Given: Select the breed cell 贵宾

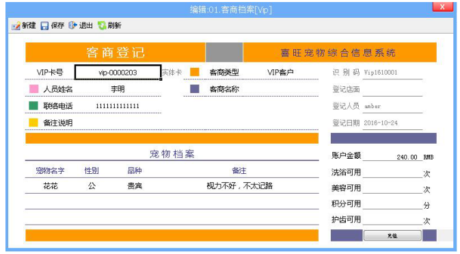Looking at the screenshot, I should (135, 186).
